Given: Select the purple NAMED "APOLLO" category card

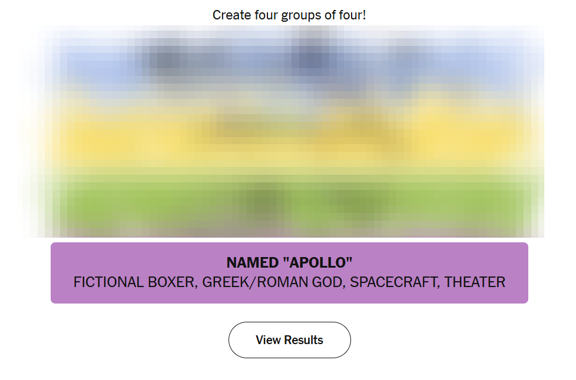Looking at the screenshot, I should click(x=289, y=273).
